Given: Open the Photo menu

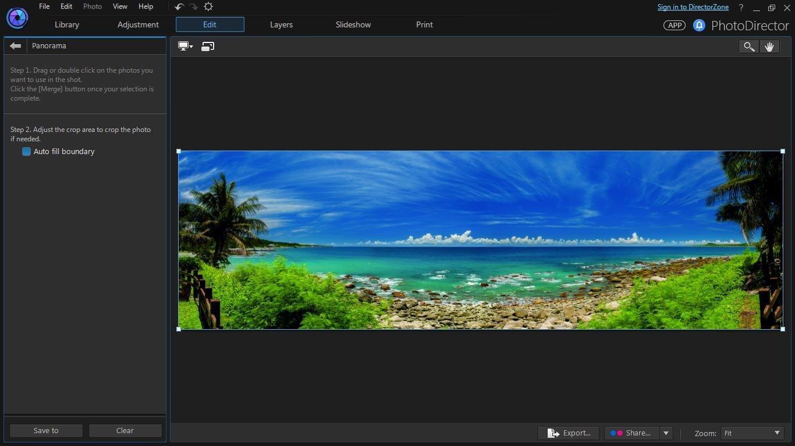Looking at the screenshot, I should pyautogui.click(x=92, y=6).
